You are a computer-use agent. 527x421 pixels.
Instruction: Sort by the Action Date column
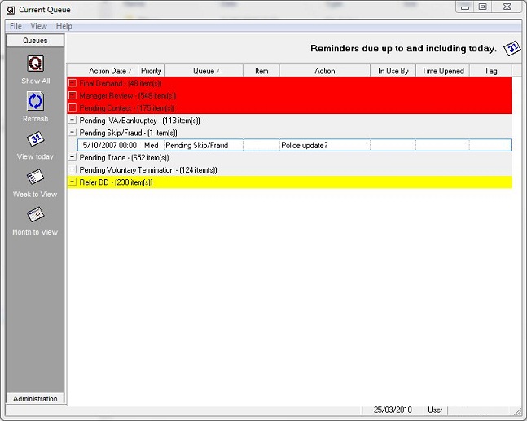click(x=108, y=71)
